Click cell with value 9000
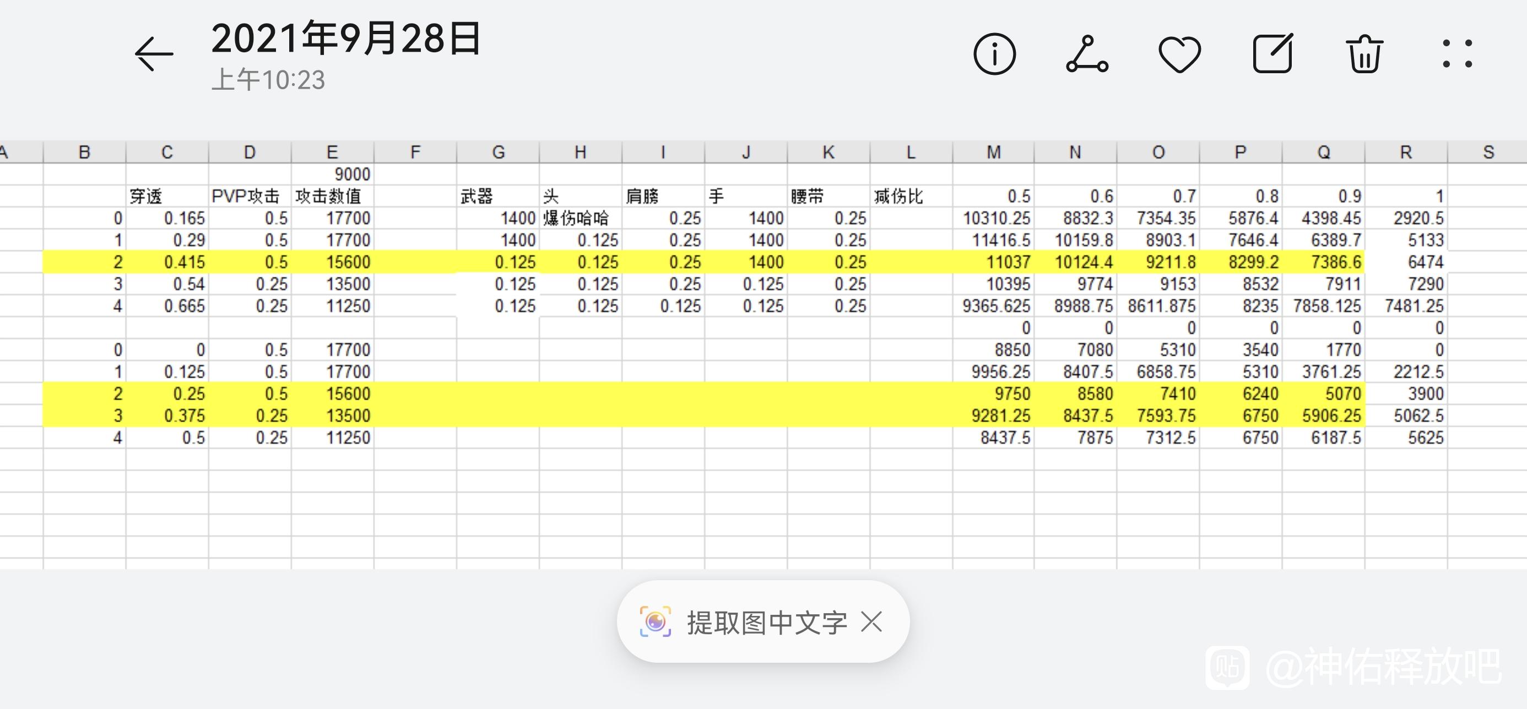Image resolution: width=1527 pixels, height=709 pixels. pyautogui.click(x=333, y=174)
